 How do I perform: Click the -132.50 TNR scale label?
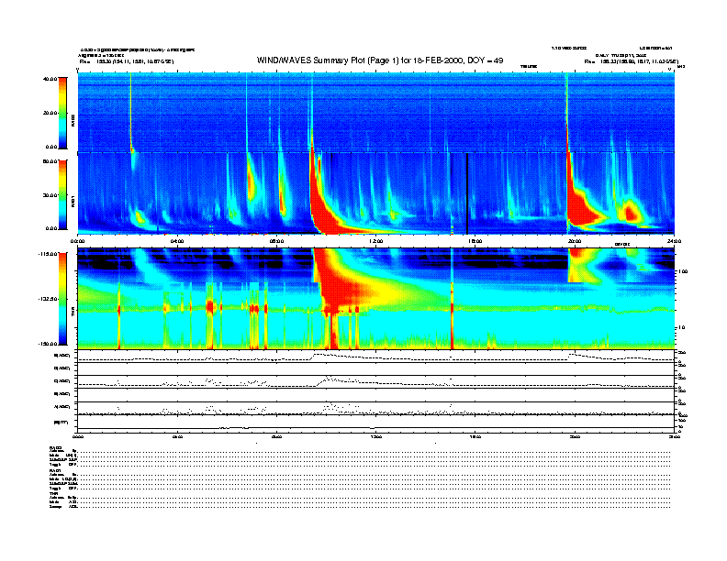point(48,299)
